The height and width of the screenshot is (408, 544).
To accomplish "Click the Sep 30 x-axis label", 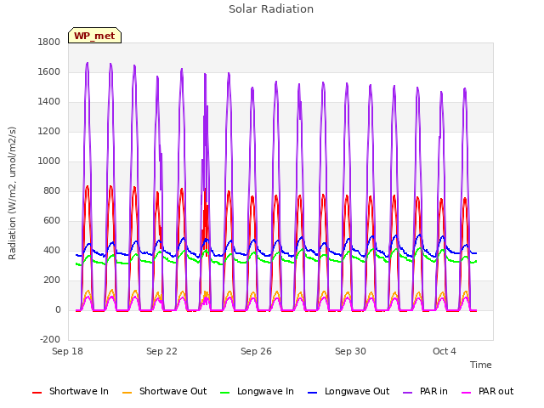I will 350,351.
